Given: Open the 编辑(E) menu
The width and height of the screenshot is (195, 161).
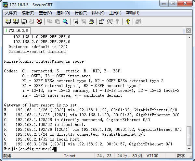Looking at the screenshot, I should 28,13.
